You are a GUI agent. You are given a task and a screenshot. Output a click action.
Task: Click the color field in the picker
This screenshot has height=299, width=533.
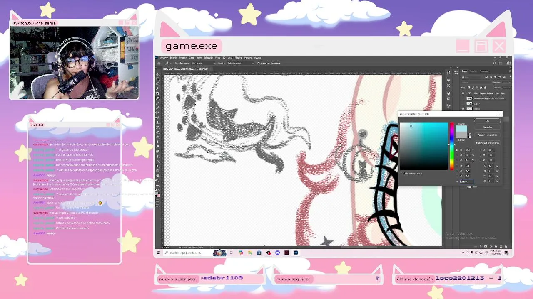424,146
